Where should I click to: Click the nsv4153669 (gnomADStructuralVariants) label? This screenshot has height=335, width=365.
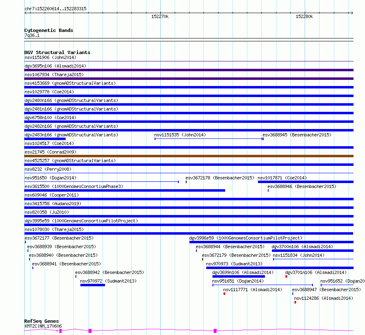click(70, 83)
